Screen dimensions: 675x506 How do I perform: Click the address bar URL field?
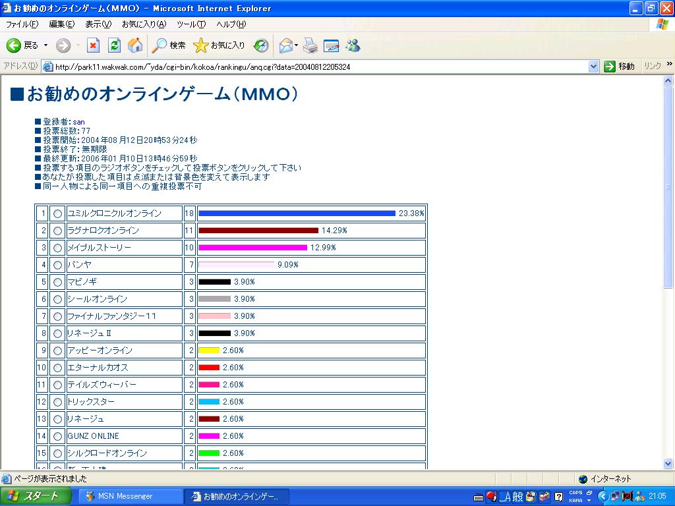[322, 67]
